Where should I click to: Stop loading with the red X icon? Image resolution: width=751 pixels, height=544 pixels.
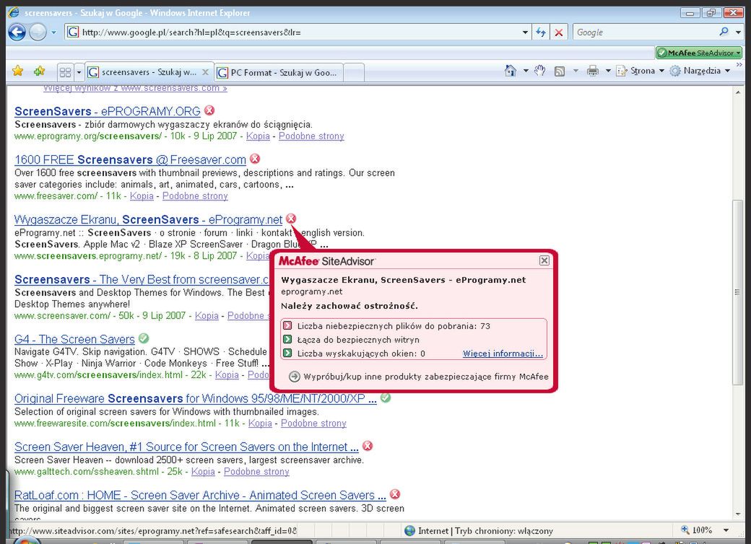pos(558,32)
